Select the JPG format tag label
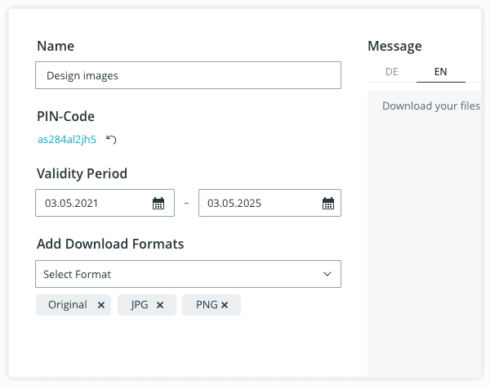490x386 pixels. pyautogui.click(x=140, y=304)
